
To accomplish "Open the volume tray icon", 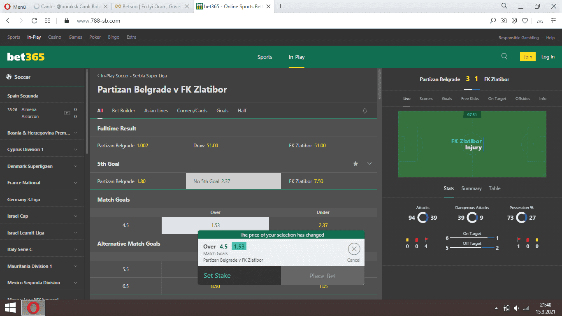I will pyautogui.click(x=516, y=308).
